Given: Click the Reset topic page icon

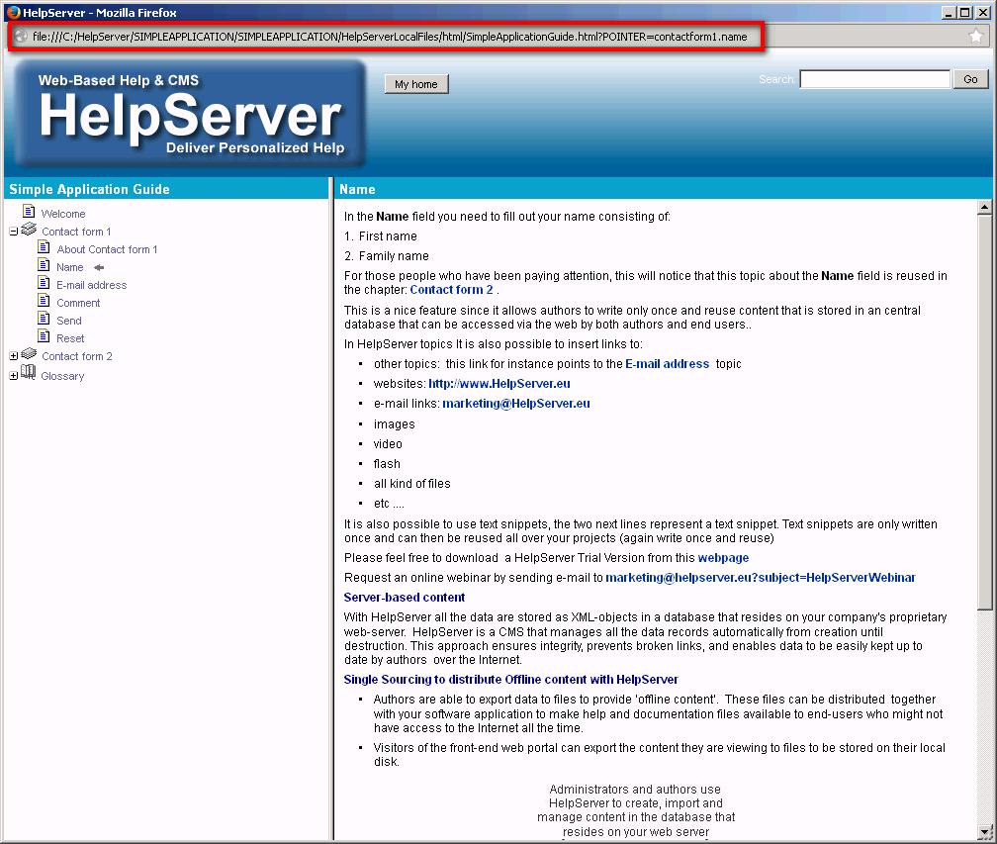Looking at the screenshot, I should [45, 337].
